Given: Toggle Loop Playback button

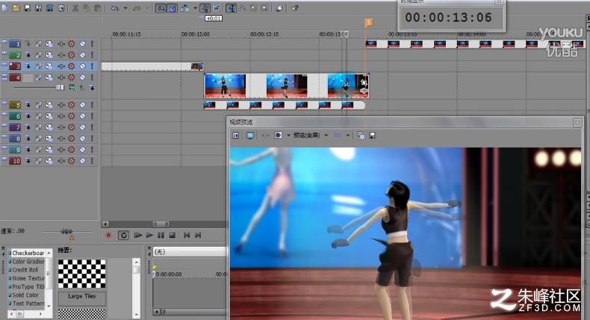Looking at the screenshot, I should point(123,236).
